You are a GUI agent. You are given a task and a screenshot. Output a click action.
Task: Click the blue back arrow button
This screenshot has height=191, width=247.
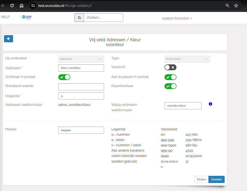(x=9, y=39)
